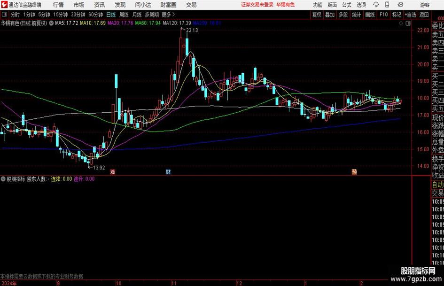Click the 财 event marker
This screenshot has height=286, width=444.
[168, 171]
